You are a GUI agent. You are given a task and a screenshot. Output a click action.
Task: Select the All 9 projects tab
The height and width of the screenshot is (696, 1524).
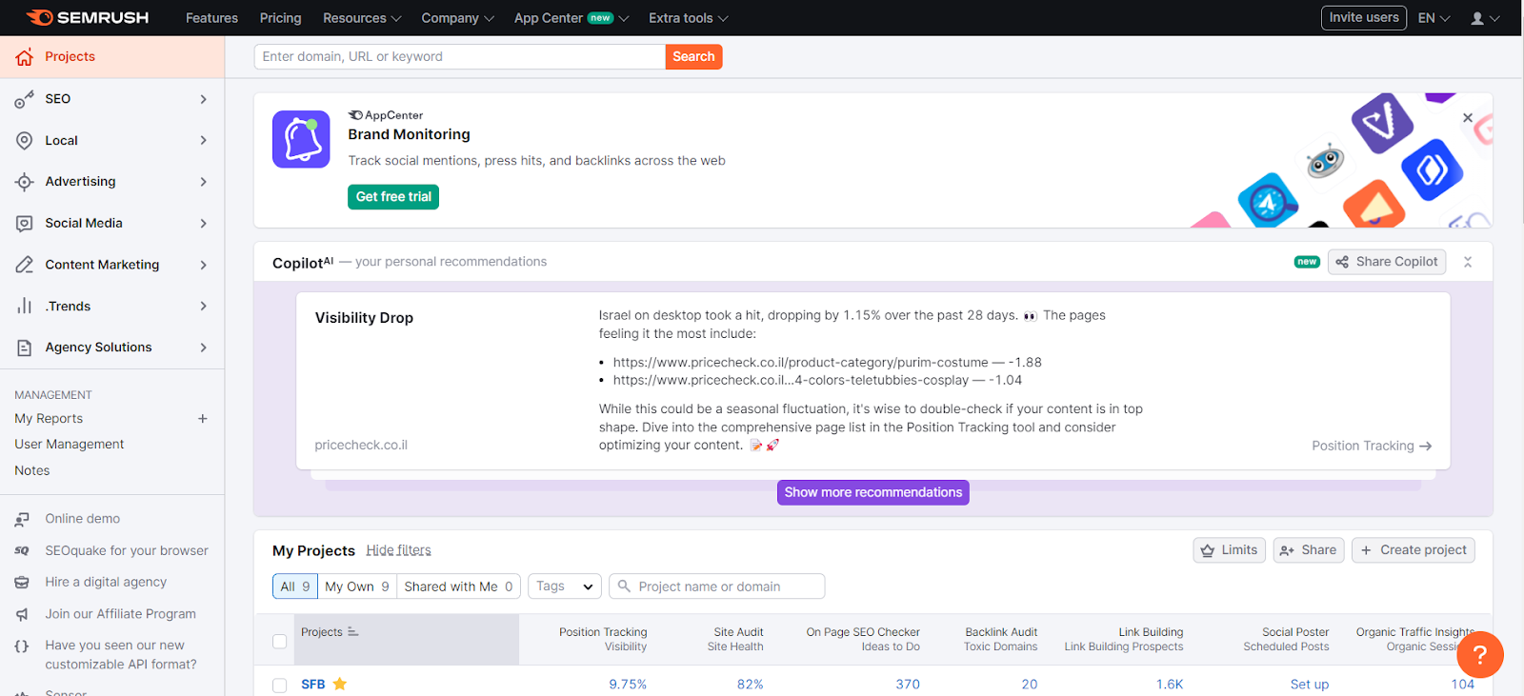pyautogui.click(x=295, y=587)
